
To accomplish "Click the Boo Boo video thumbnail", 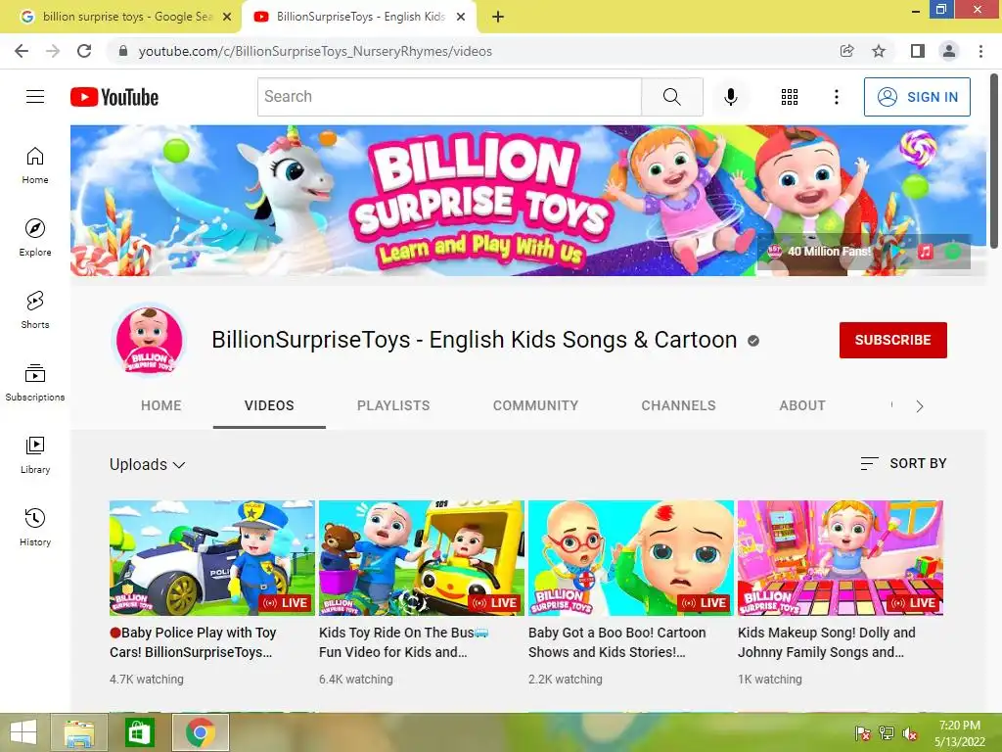I will point(631,558).
